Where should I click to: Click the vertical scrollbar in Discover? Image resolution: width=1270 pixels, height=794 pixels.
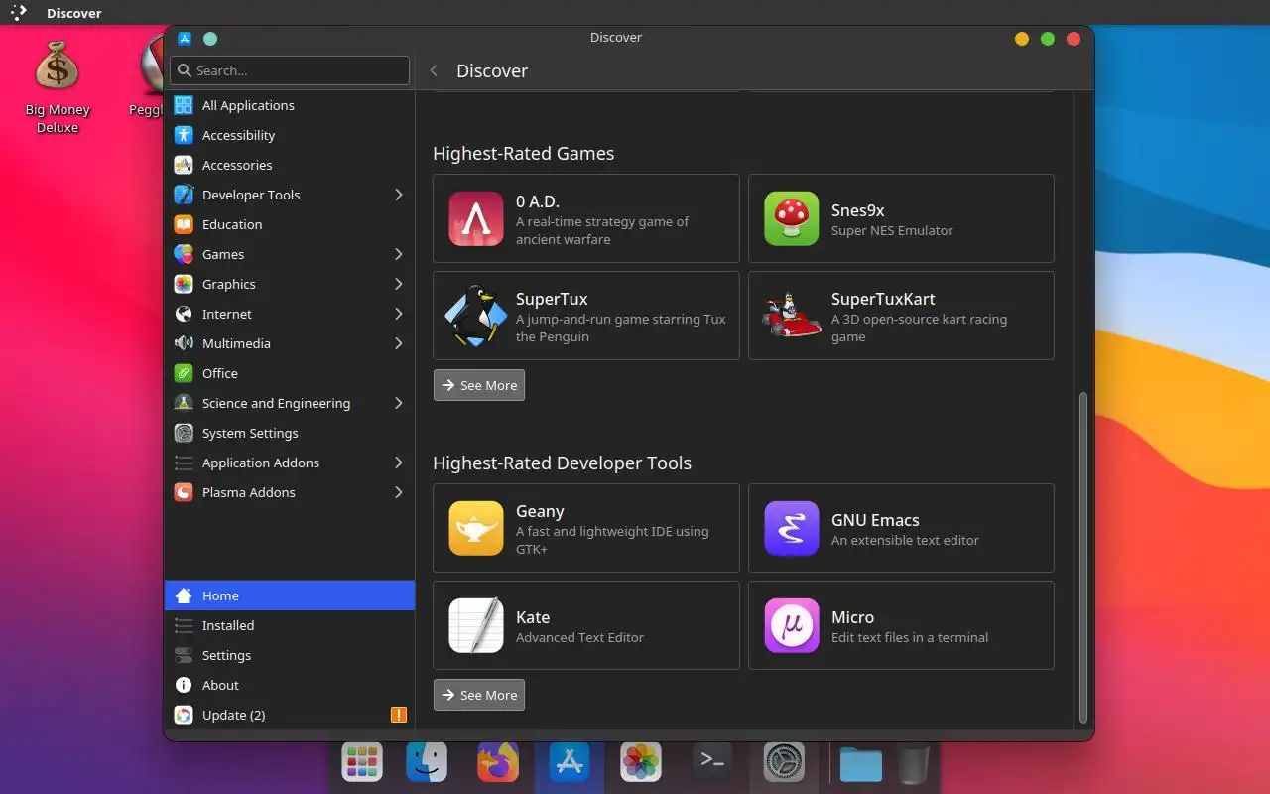click(1083, 556)
